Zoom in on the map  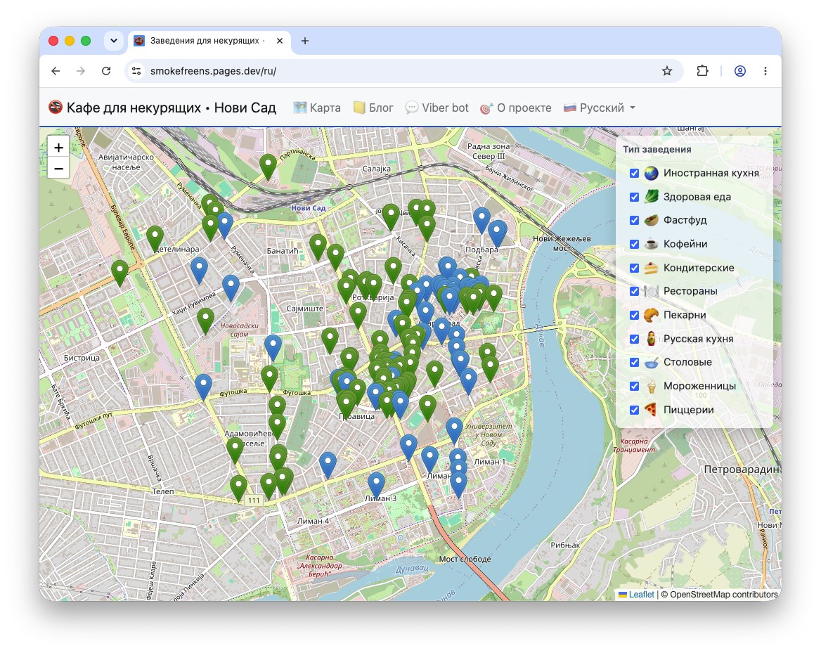(58, 147)
